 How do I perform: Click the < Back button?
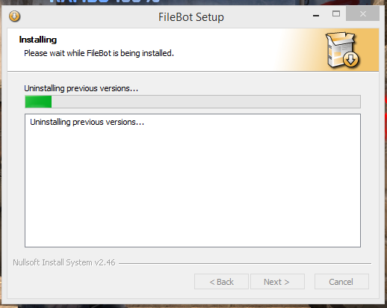(x=221, y=282)
